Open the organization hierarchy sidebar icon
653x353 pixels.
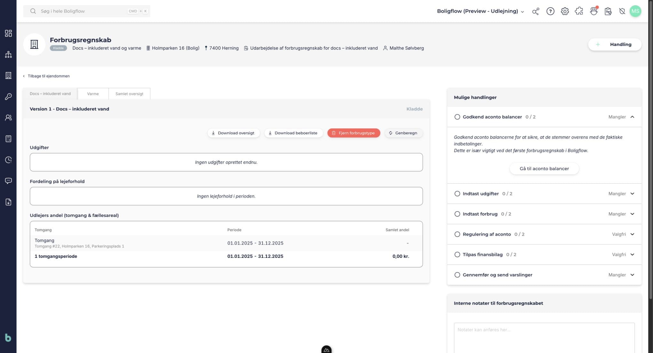click(8, 54)
